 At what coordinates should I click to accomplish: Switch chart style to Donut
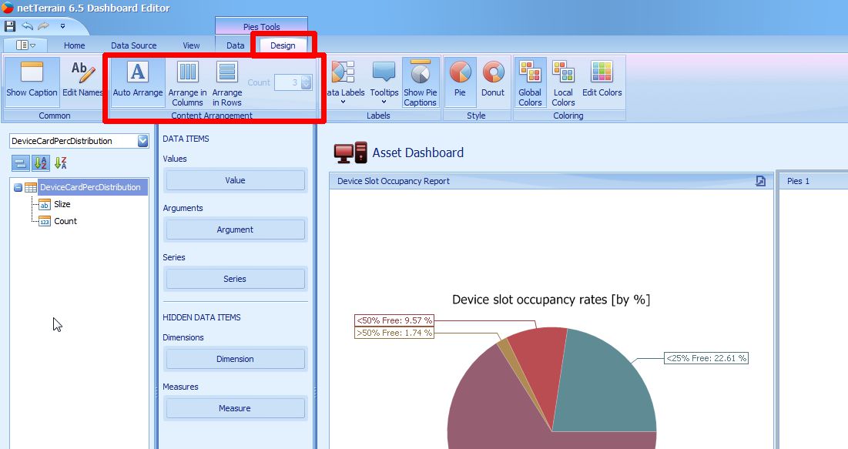[493, 81]
